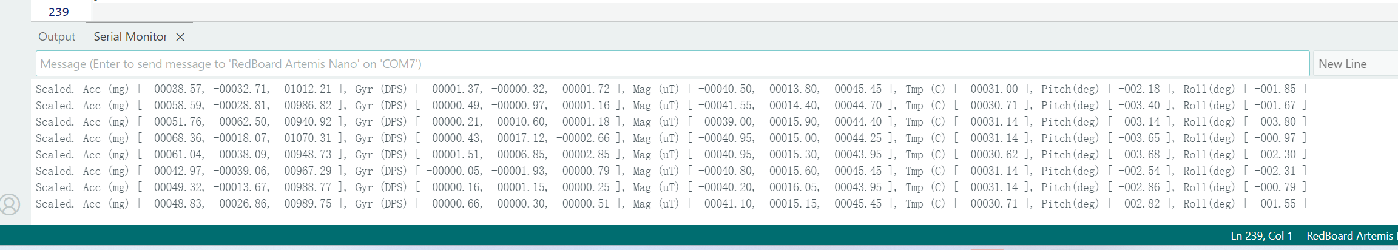
Task: Click the Tmp value 00030.62
Action: click(994, 155)
